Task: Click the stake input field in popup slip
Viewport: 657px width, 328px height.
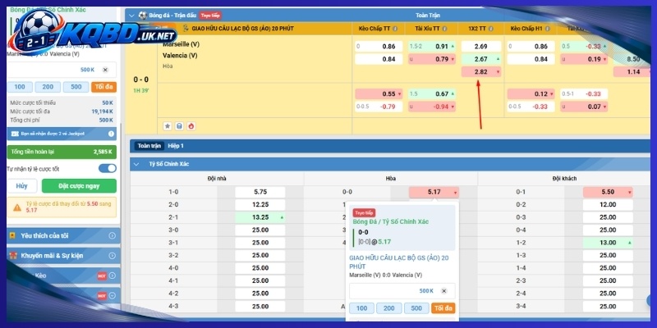Action: (x=402, y=291)
